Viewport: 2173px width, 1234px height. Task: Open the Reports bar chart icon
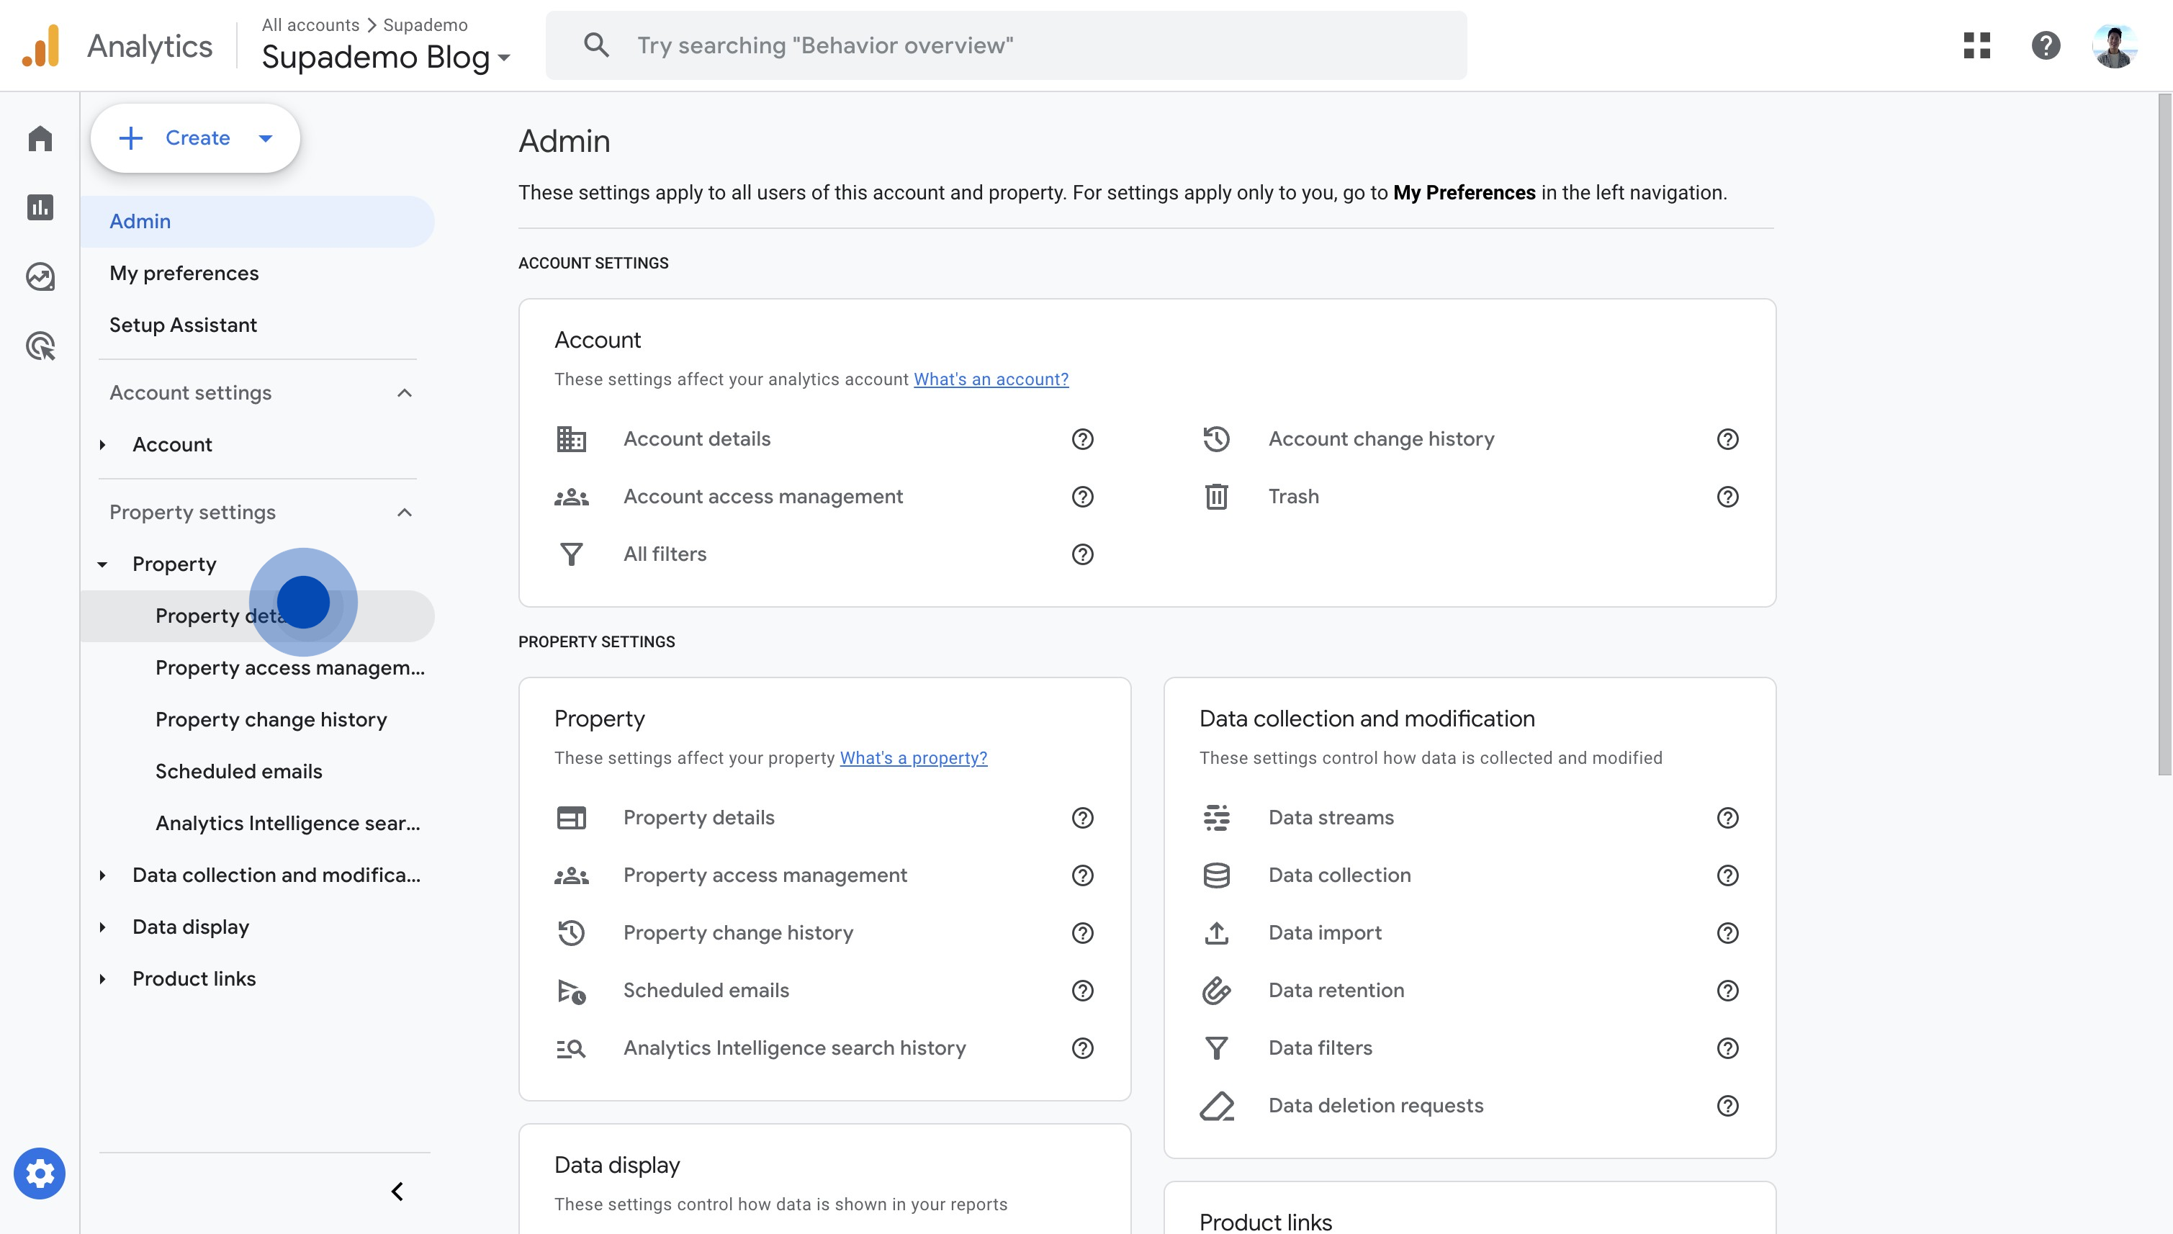pyautogui.click(x=40, y=207)
